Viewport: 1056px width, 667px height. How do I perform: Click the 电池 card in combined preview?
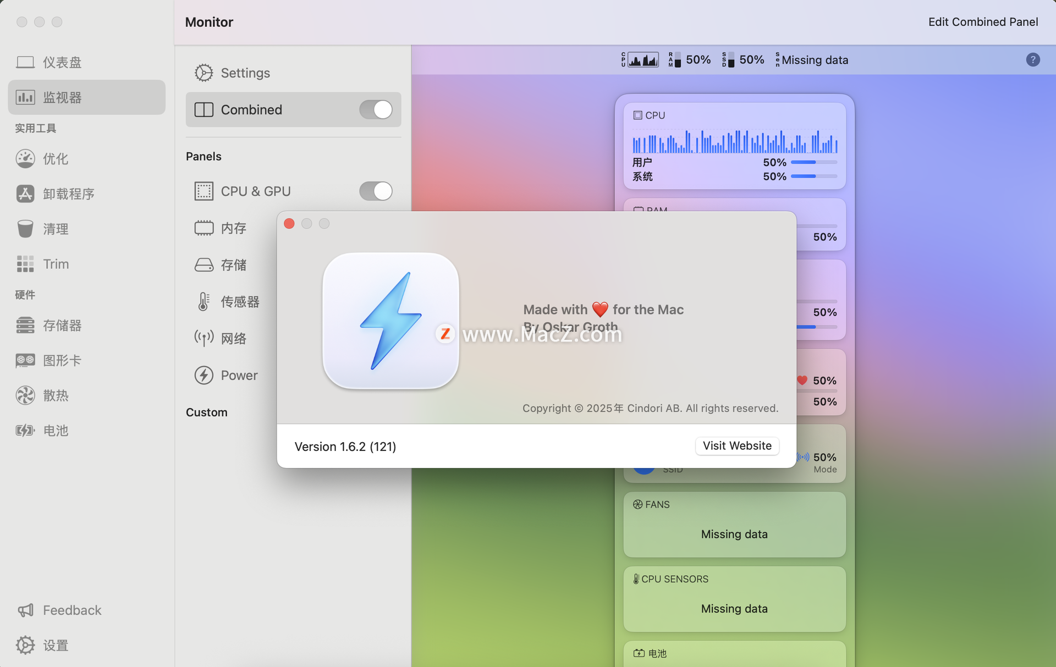click(734, 654)
